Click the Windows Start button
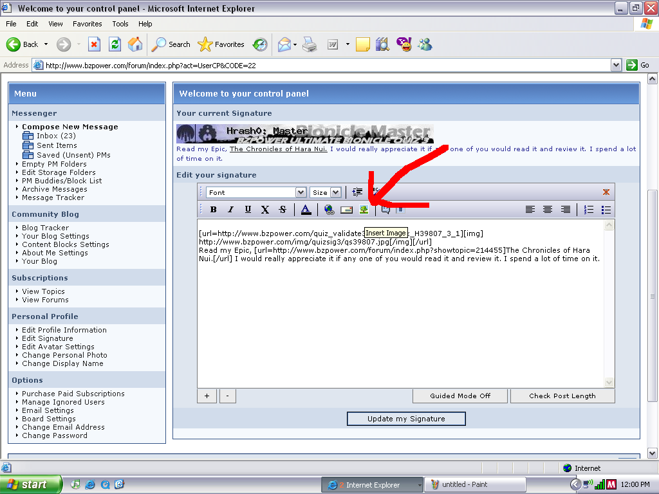Screen dimensions: 659x494 click(31, 485)
